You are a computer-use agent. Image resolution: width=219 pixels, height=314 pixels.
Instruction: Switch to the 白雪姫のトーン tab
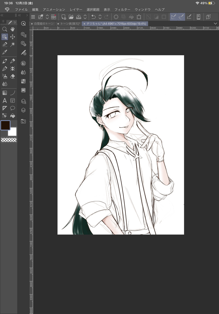click(x=42, y=24)
